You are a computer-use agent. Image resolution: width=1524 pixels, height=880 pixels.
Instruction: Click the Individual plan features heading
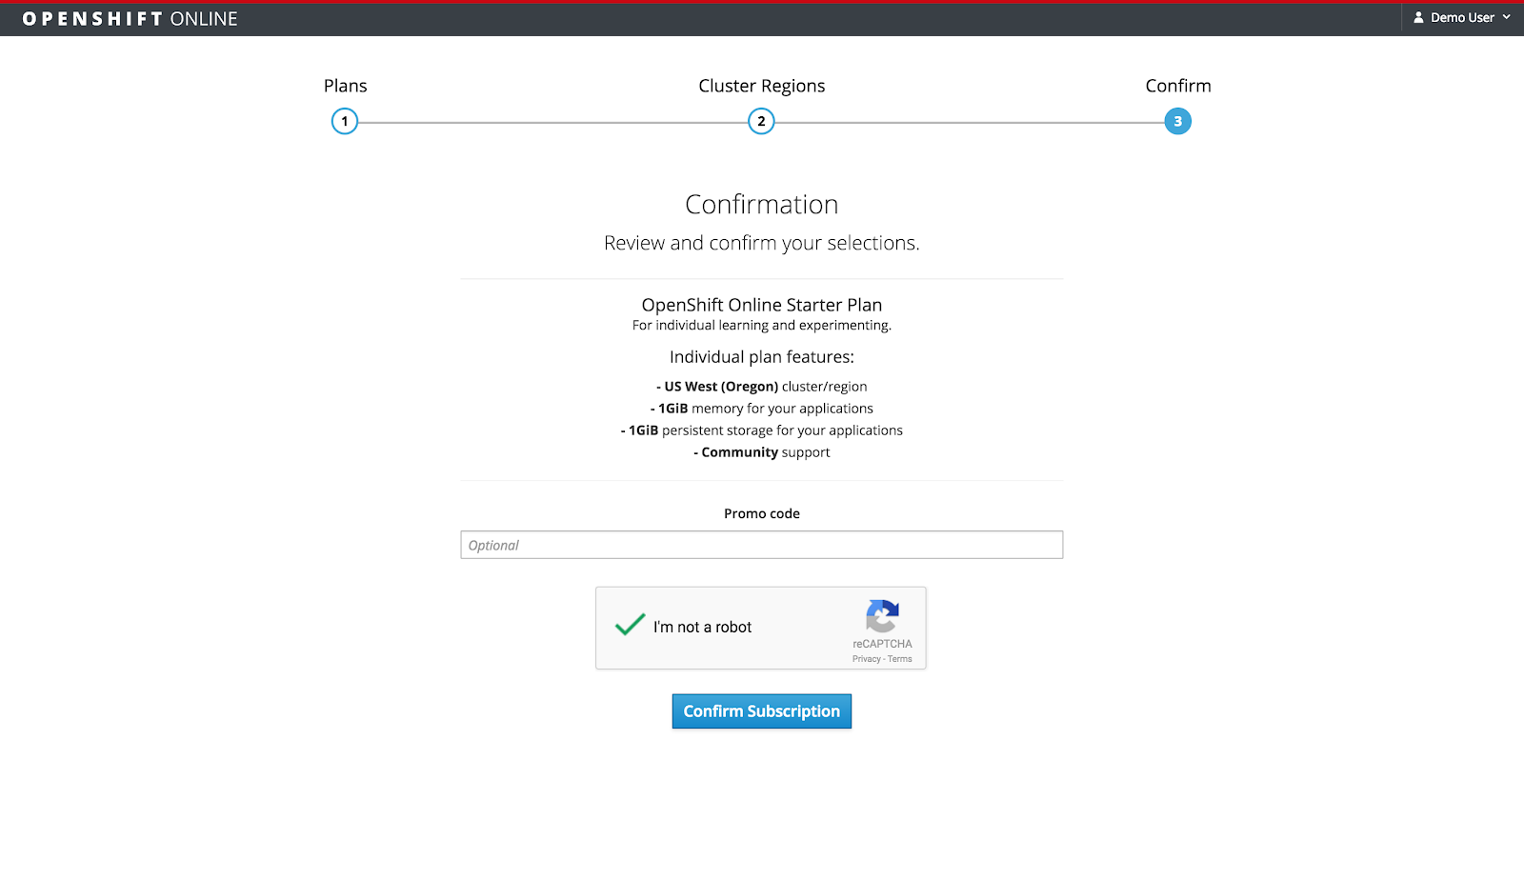tap(762, 357)
